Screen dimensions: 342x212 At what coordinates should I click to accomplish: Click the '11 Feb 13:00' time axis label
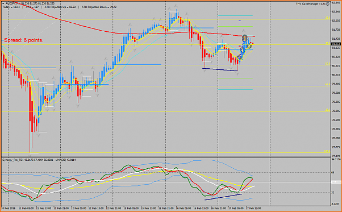click(44, 208)
